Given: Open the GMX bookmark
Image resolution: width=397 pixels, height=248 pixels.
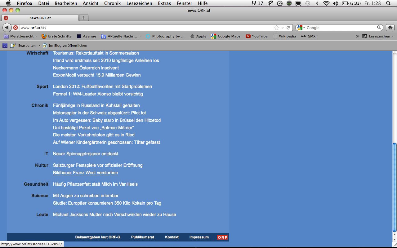Looking at the screenshot, I should pyautogui.click(x=308, y=36).
